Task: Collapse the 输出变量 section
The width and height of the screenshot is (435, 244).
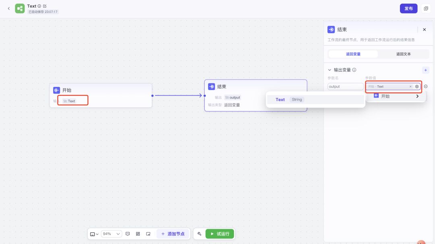Action: click(x=329, y=70)
